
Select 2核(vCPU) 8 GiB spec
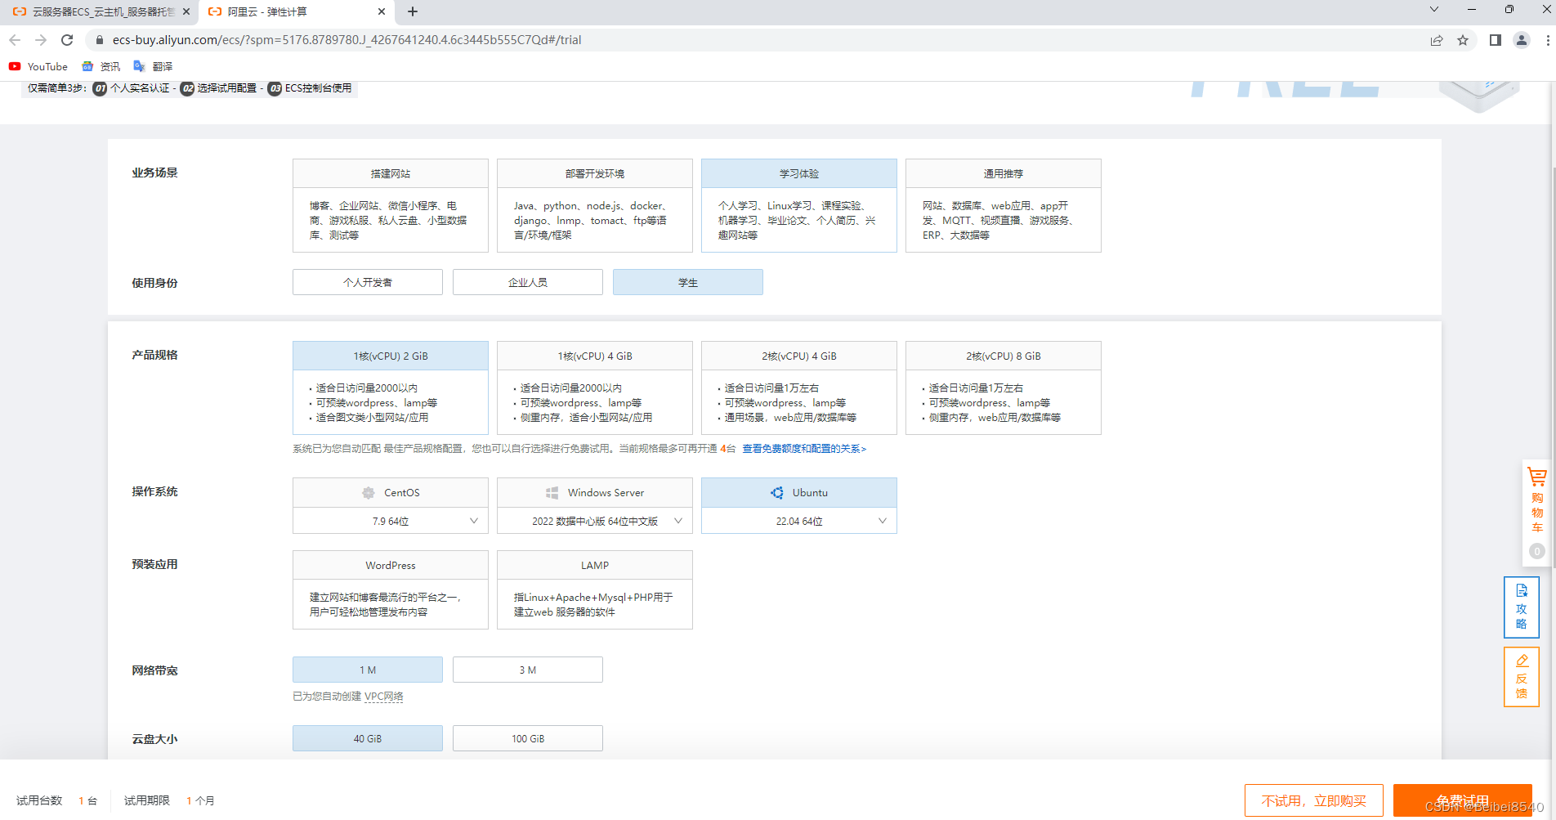[x=1004, y=388]
